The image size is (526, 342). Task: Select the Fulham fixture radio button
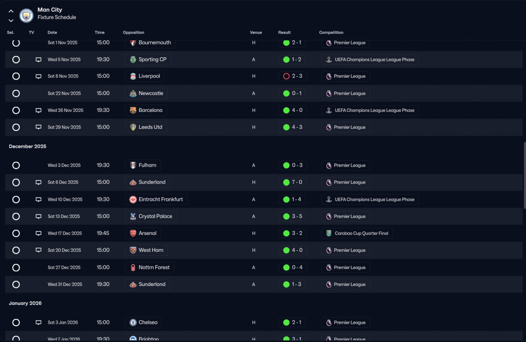(16, 165)
